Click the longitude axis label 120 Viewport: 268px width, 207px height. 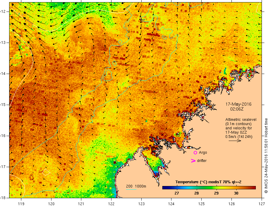coord(51,204)
